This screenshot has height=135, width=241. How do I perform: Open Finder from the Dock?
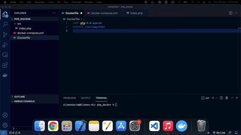(x=40, y=126)
